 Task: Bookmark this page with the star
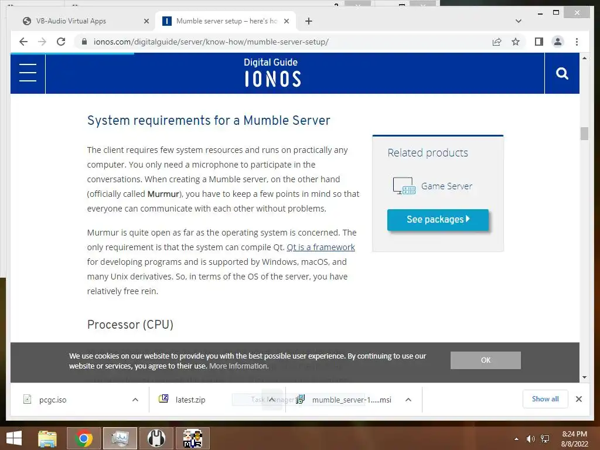[516, 42]
